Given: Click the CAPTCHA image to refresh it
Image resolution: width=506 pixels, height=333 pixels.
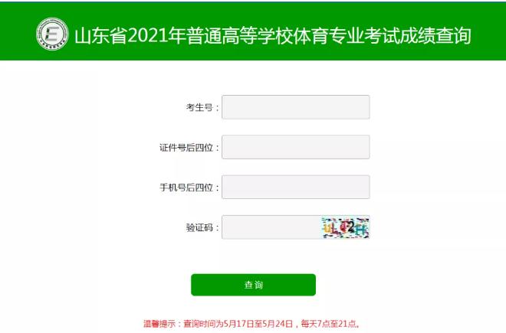Looking at the screenshot, I should pyautogui.click(x=345, y=227).
